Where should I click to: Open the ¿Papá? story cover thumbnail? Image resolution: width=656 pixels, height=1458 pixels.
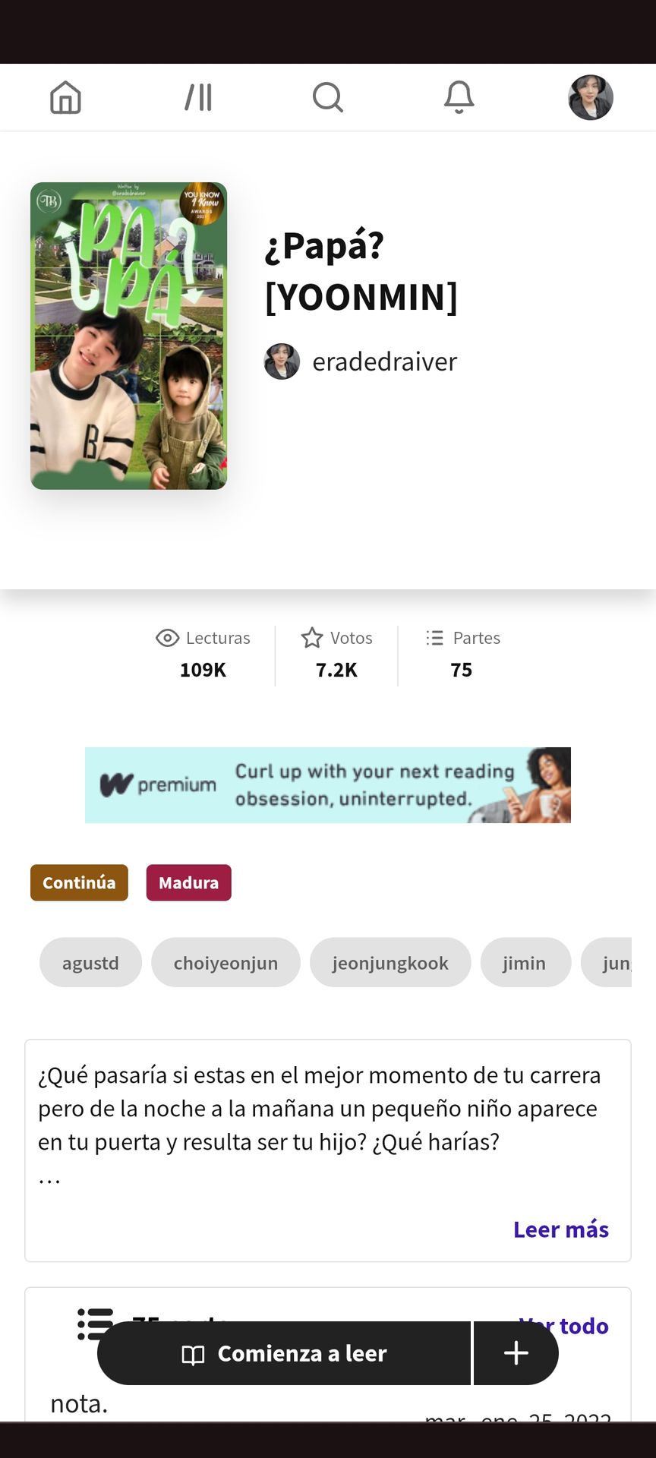128,336
